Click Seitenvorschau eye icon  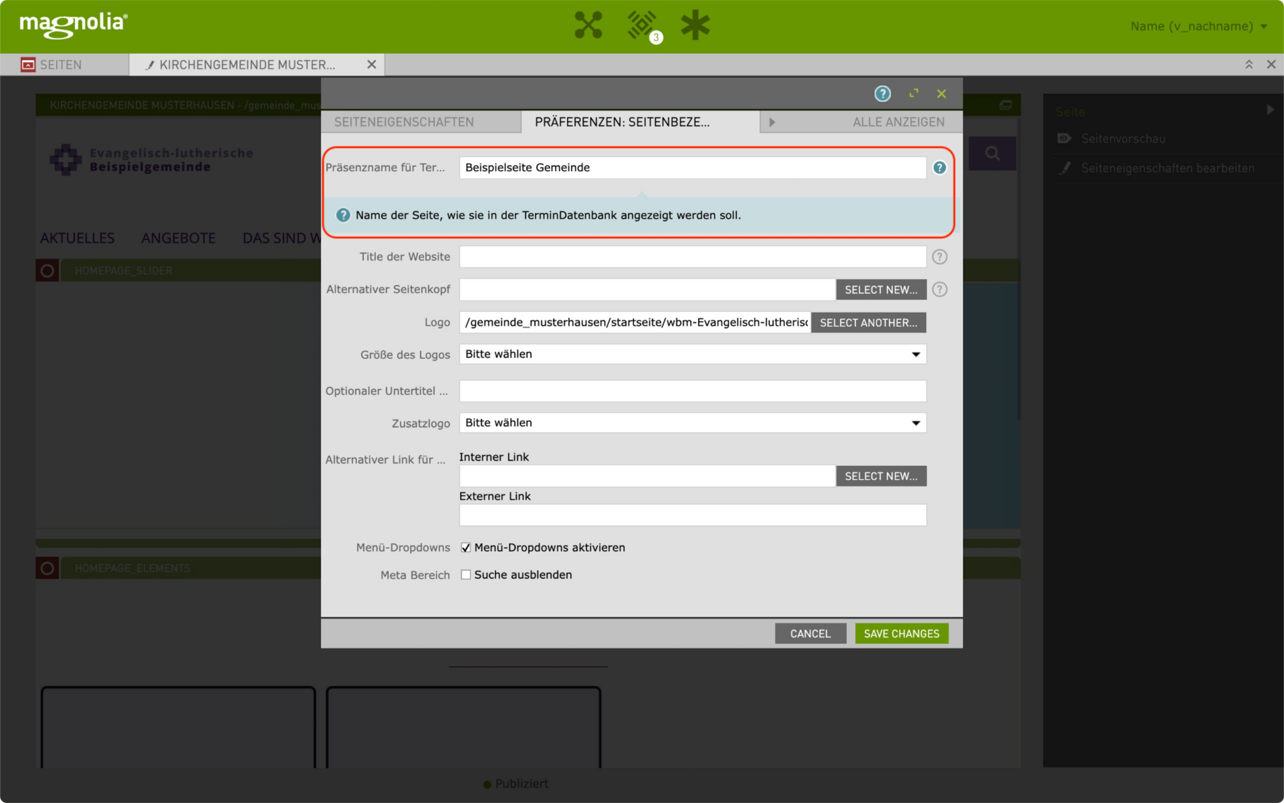[1064, 139]
